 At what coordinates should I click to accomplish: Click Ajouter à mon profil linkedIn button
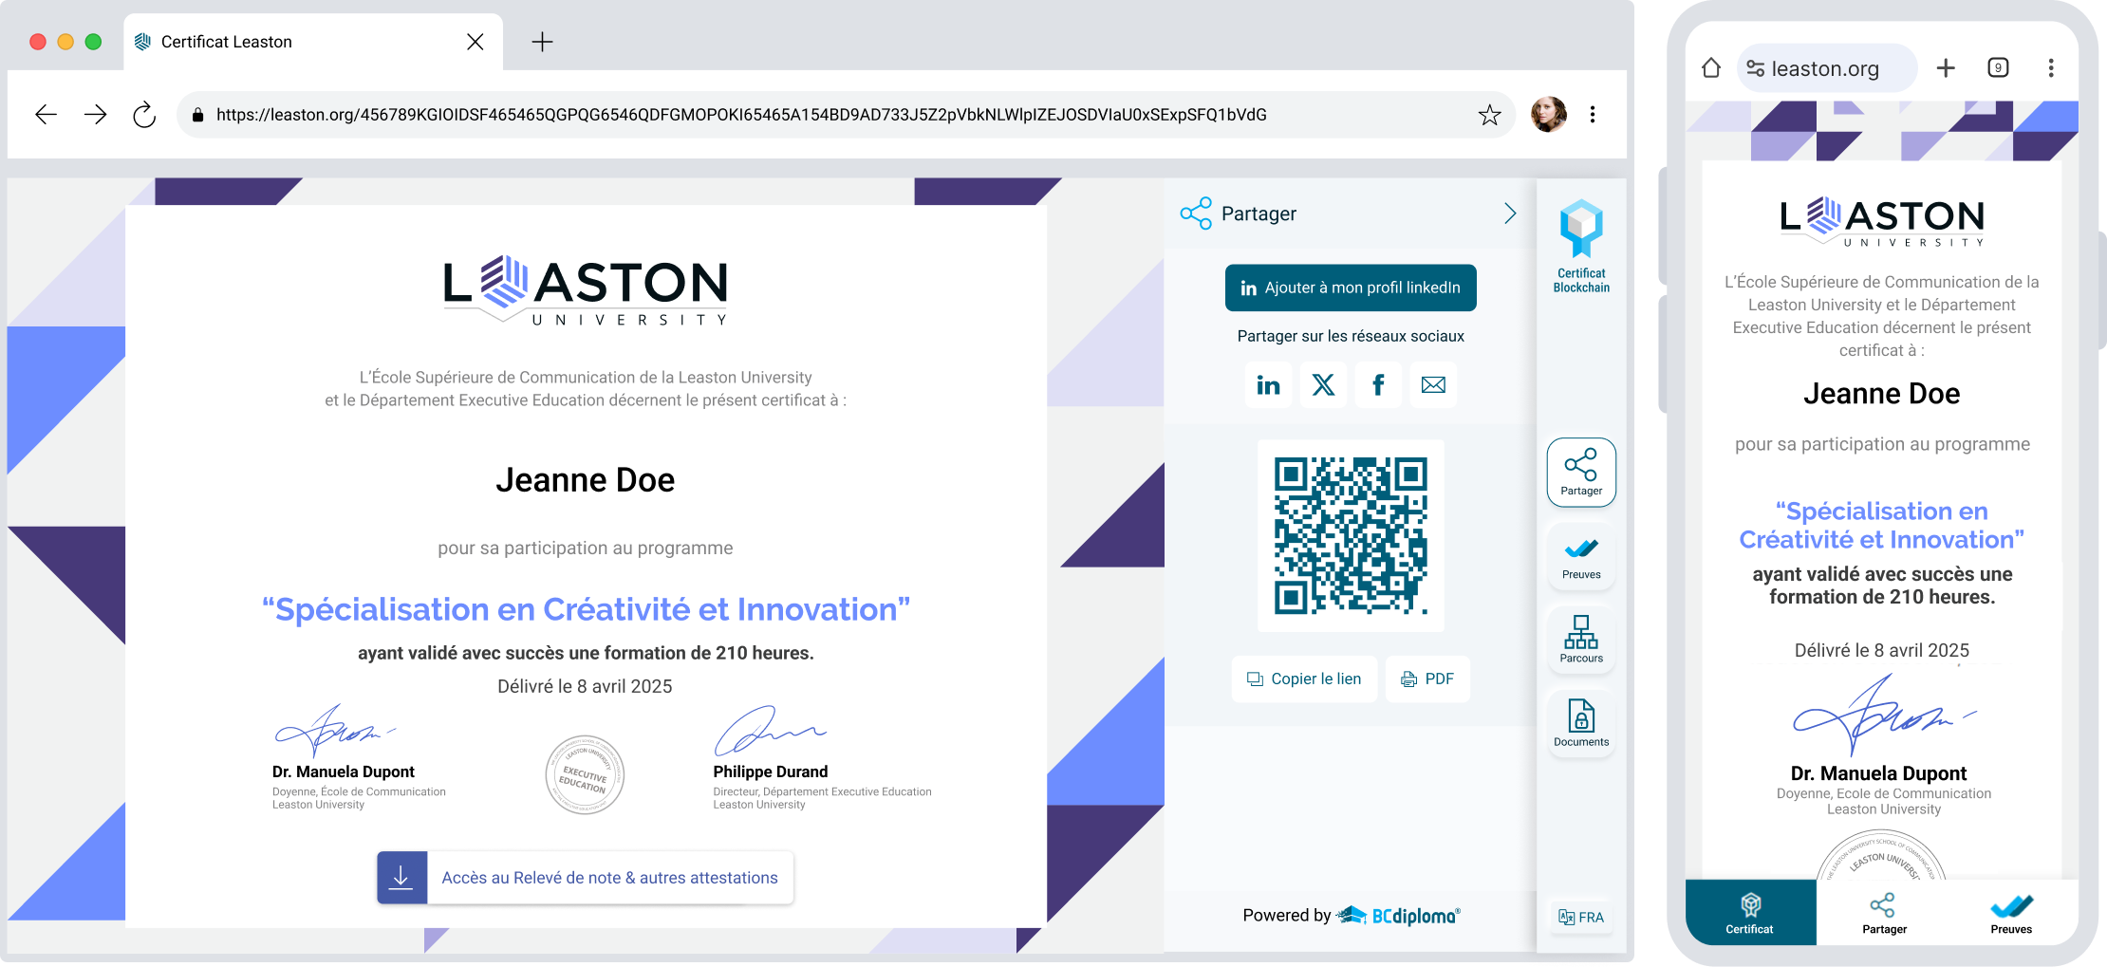(1351, 288)
